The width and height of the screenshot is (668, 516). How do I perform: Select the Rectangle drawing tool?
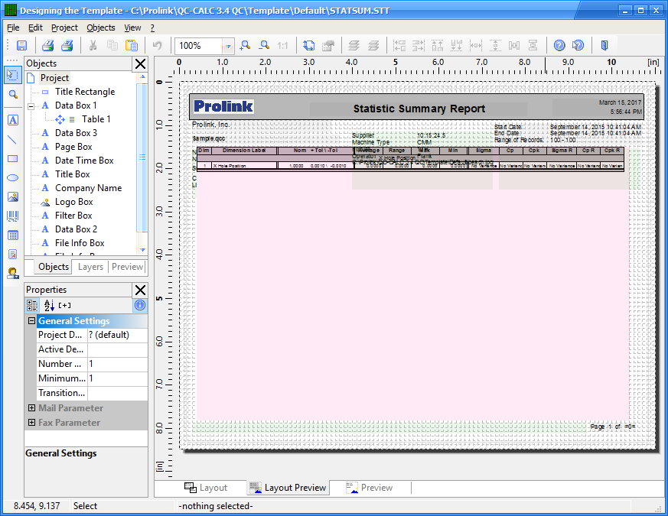13,159
